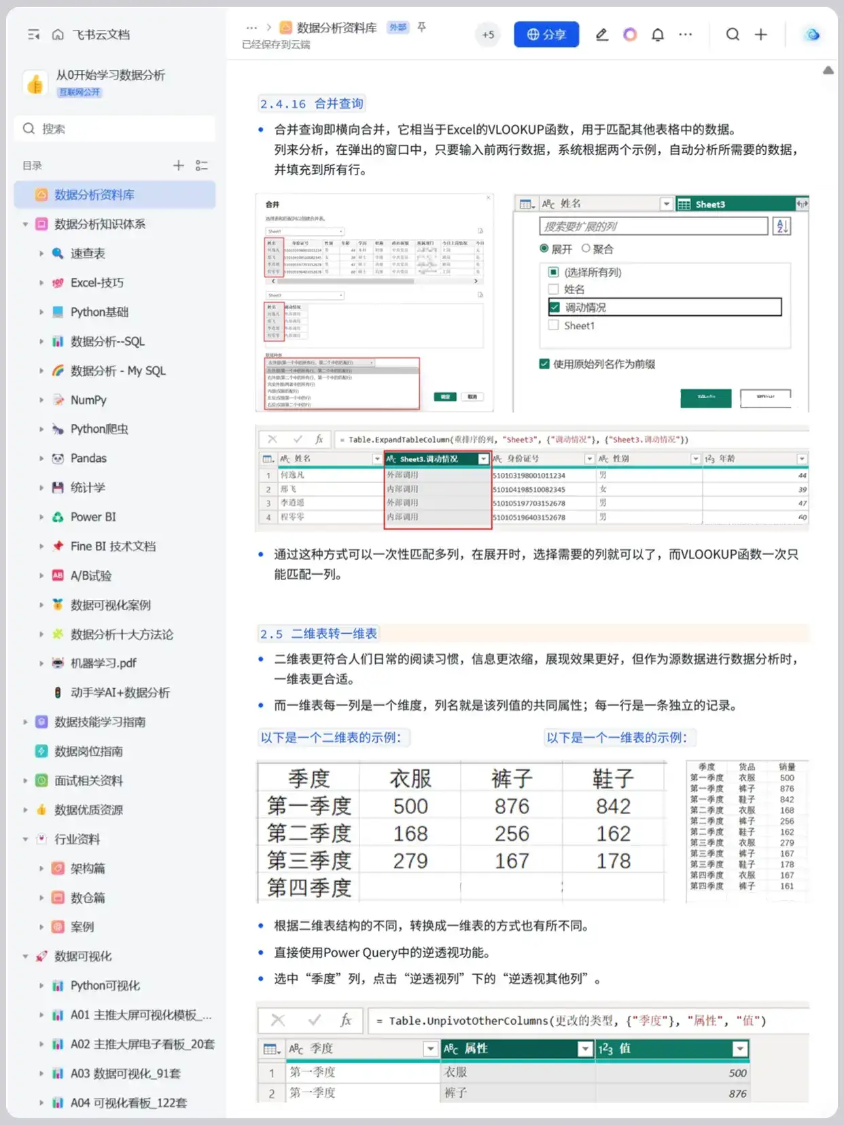Open the Pandas page
The height and width of the screenshot is (1125, 844).
[88, 458]
